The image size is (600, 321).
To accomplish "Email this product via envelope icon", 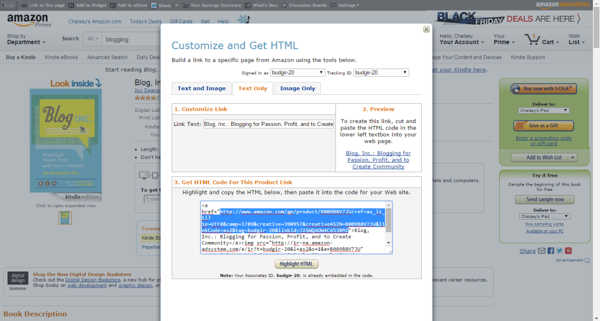I will [x=541, y=251].
